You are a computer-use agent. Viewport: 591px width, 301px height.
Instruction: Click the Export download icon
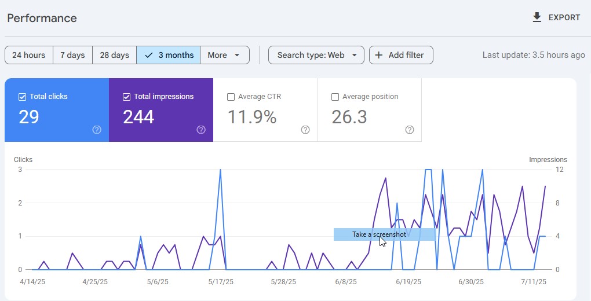537,17
